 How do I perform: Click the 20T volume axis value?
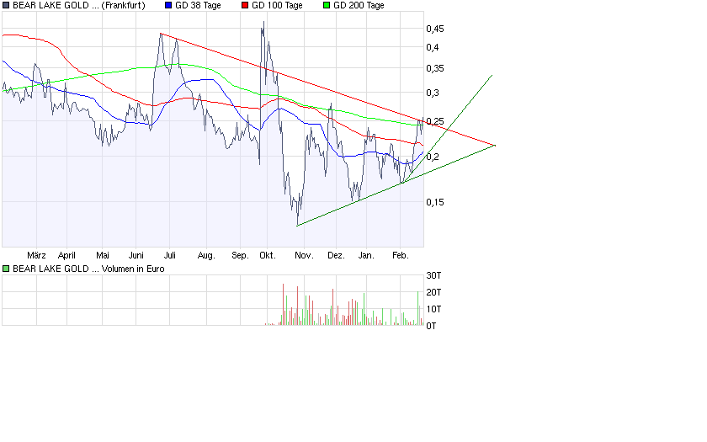tap(433, 292)
